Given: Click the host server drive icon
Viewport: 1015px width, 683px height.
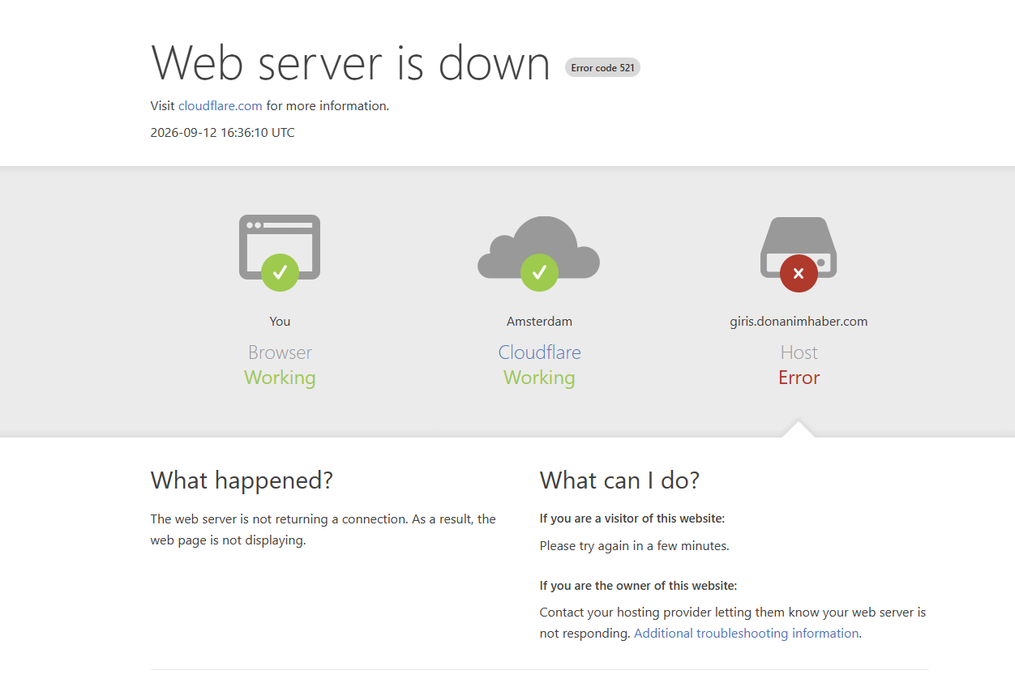Looking at the screenshot, I should 799,247.
